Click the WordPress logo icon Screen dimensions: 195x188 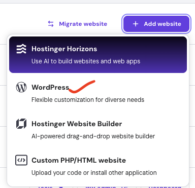pos(21,87)
